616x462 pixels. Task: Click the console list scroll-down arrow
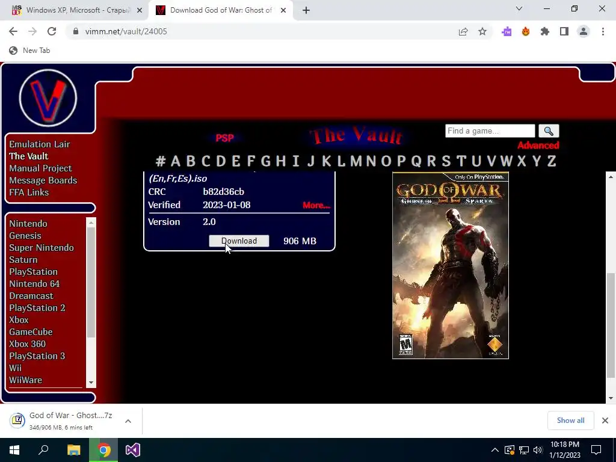[x=91, y=382]
